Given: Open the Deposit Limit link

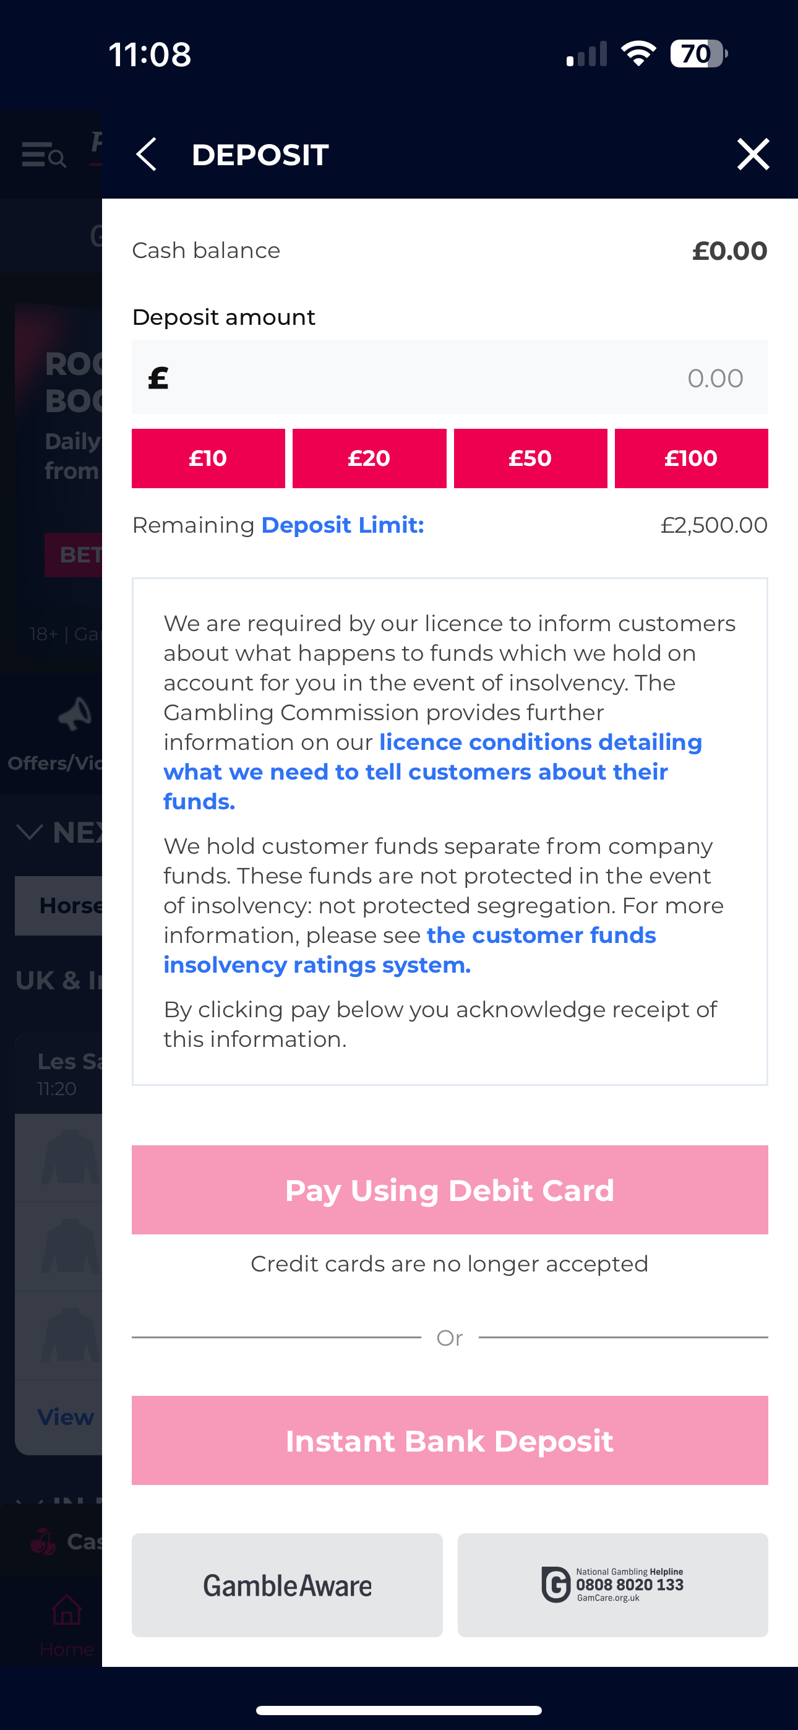Looking at the screenshot, I should tap(343, 525).
